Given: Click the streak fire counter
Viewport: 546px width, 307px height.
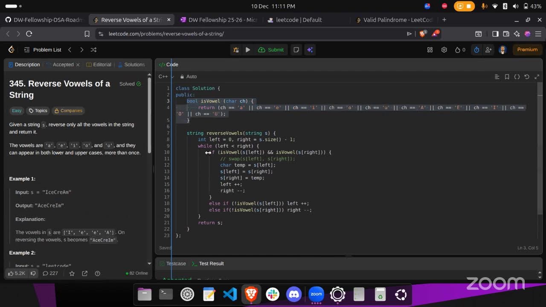Looking at the screenshot, I should pyautogui.click(x=460, y=50).
